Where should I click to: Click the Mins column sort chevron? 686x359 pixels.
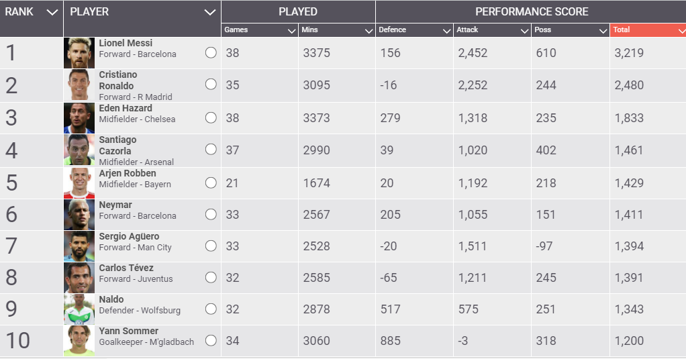pyautogui.click(x=369, y=31)
